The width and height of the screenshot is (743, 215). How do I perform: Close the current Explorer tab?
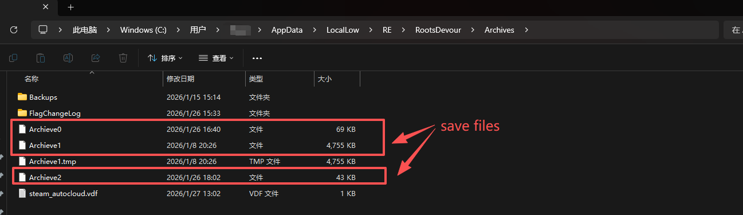pos(46,7)
